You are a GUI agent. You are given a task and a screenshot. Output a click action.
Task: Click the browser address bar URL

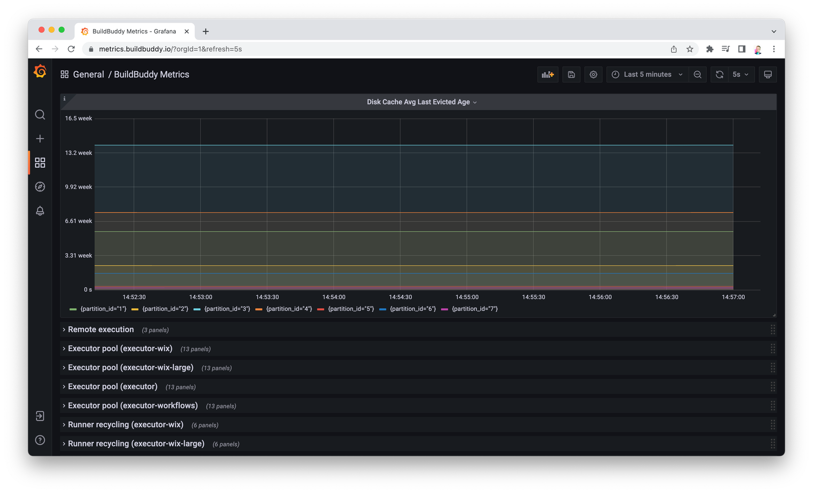pyautogui.click(x=170, y=49)
